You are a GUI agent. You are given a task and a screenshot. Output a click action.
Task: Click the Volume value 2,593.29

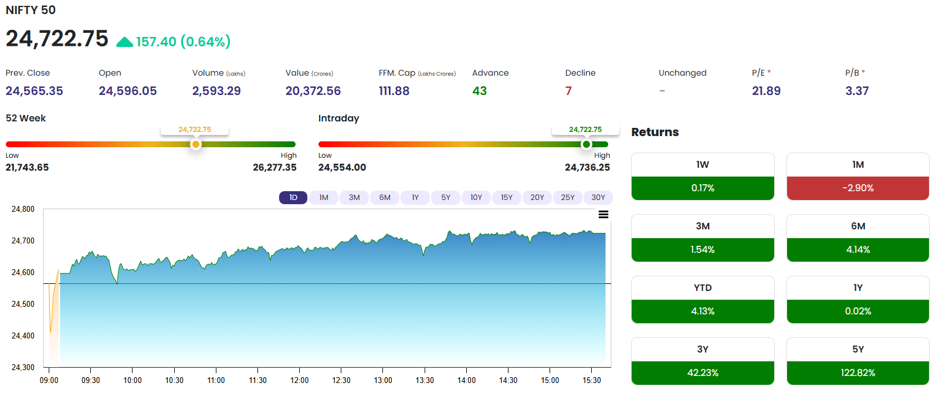(x=216, y=91)
